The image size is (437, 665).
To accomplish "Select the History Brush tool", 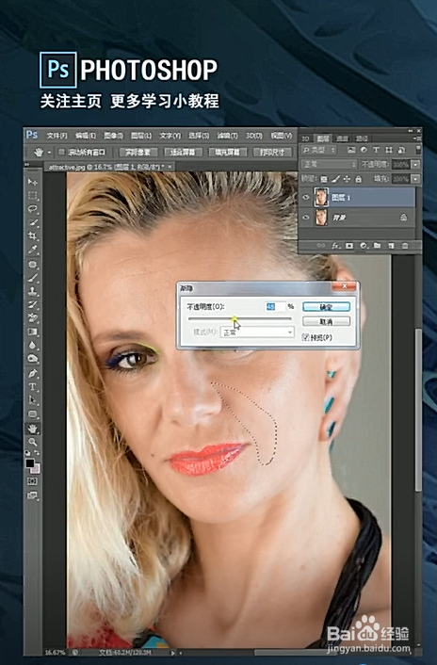I will tap(33, 305).
